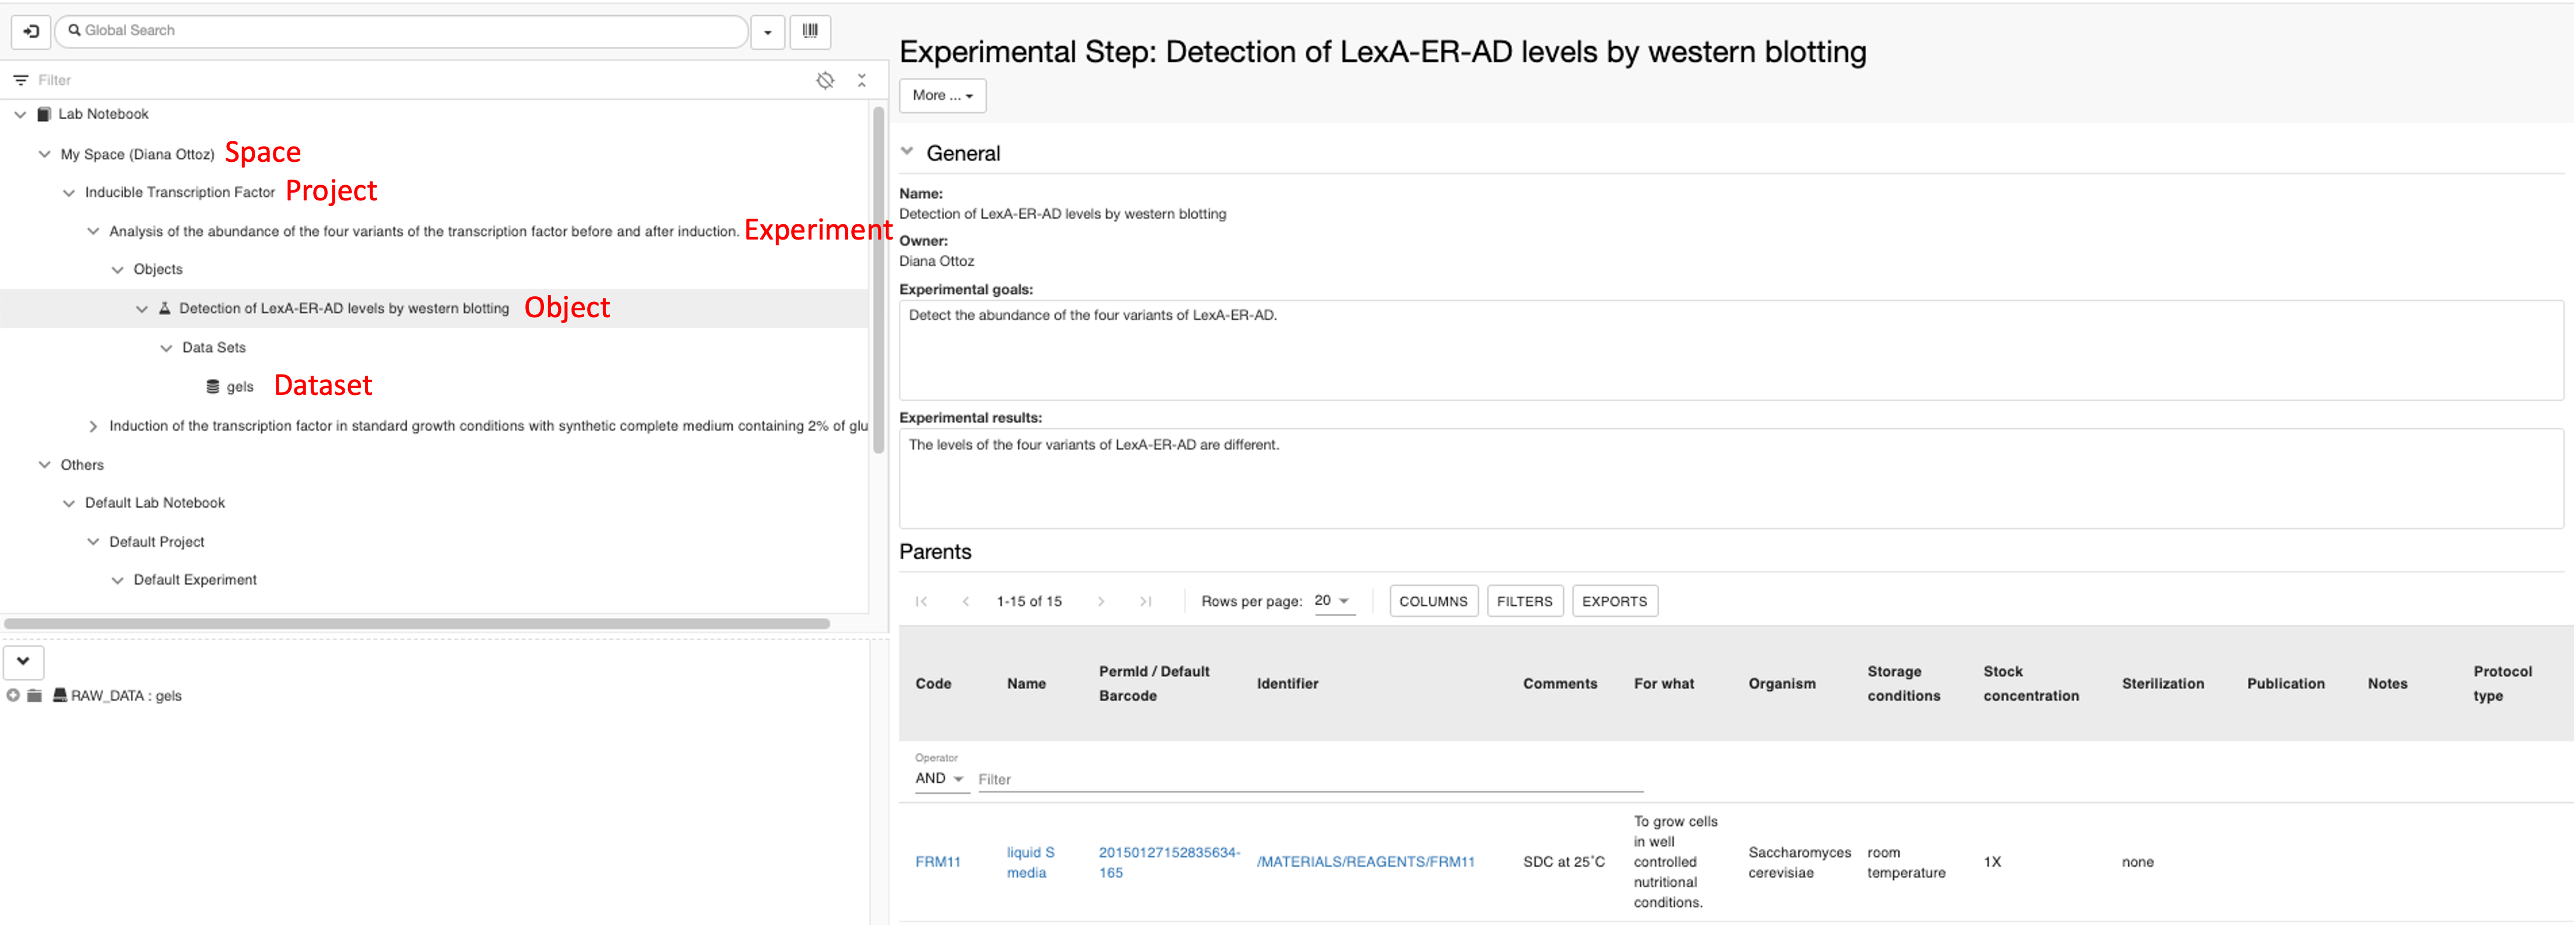
Task: Go to first page of Parents table
Action: pos(921,601)
